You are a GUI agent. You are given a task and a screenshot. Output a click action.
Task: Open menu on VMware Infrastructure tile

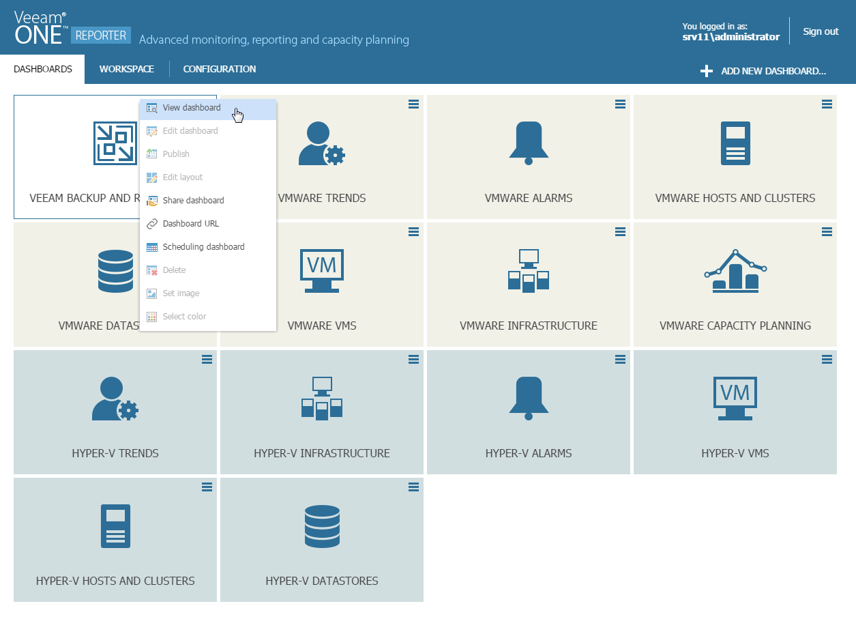[620, 231]
